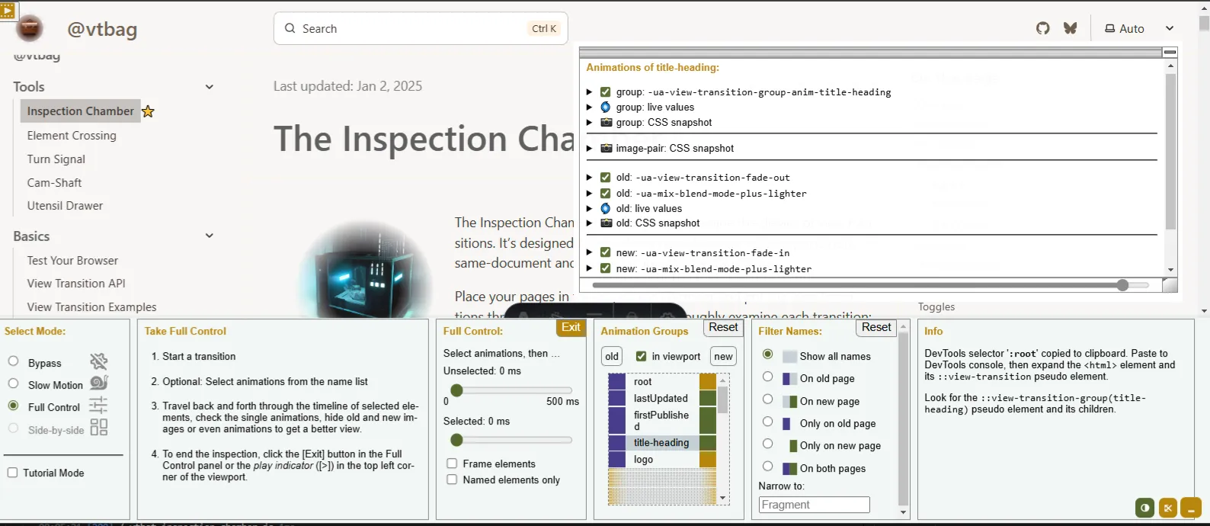Click the orange shrink panel icon button
1210x526 pixels.
(1167, 507)
